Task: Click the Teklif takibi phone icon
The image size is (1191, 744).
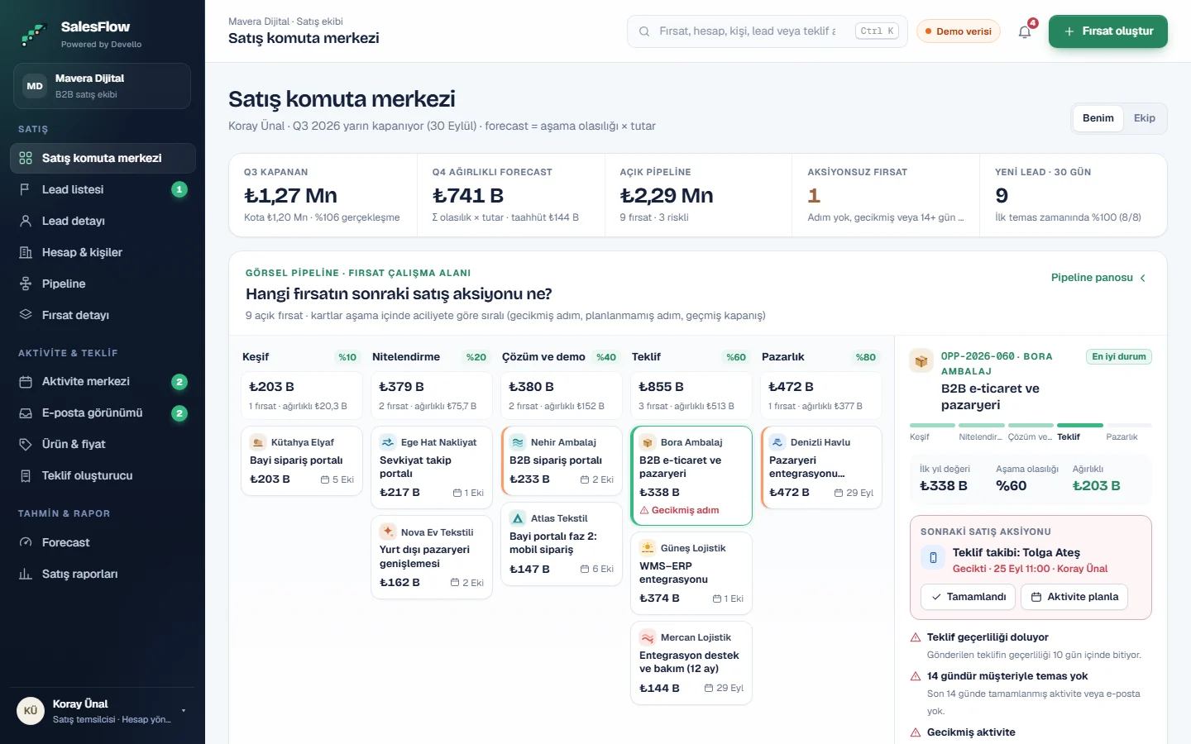Action: (x=933, y=558)
